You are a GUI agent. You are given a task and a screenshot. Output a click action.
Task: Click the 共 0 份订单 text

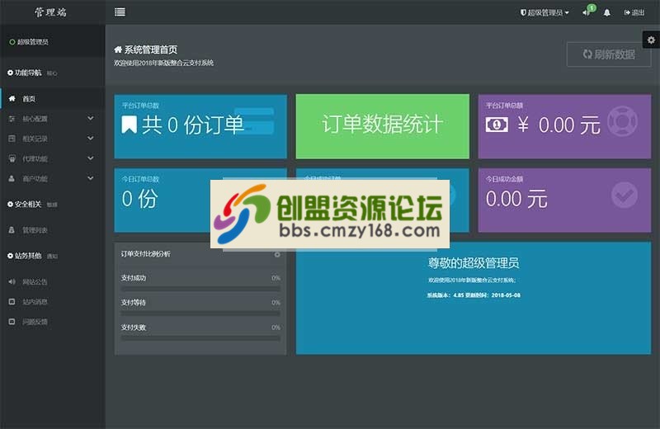tap(193, 125)
